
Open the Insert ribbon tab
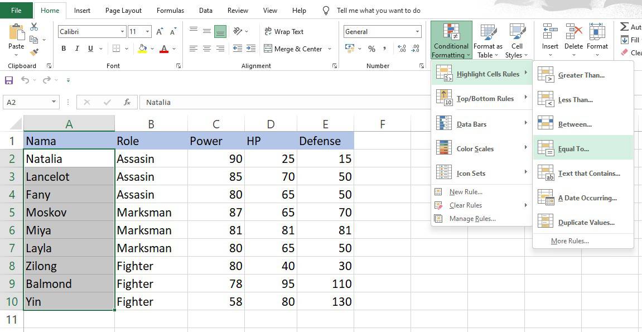pyautogui.click(x=83, y=11)
